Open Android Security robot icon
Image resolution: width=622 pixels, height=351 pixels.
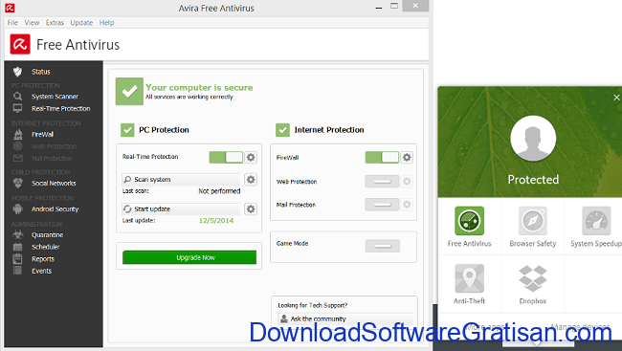(17, 208)
